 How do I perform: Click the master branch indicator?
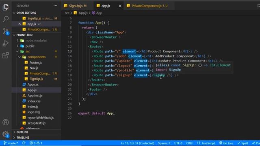pos(11,143)
